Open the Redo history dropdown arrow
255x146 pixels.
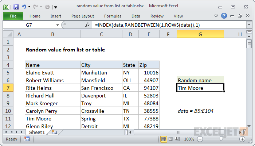click(41, 7)
